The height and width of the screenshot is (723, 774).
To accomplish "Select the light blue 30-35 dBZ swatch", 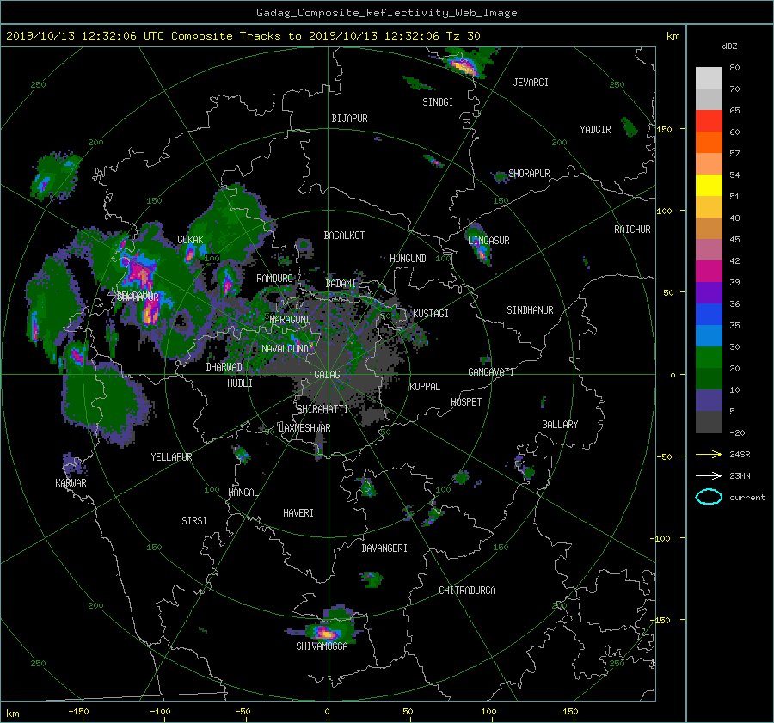I will click(x=709, y=336).
